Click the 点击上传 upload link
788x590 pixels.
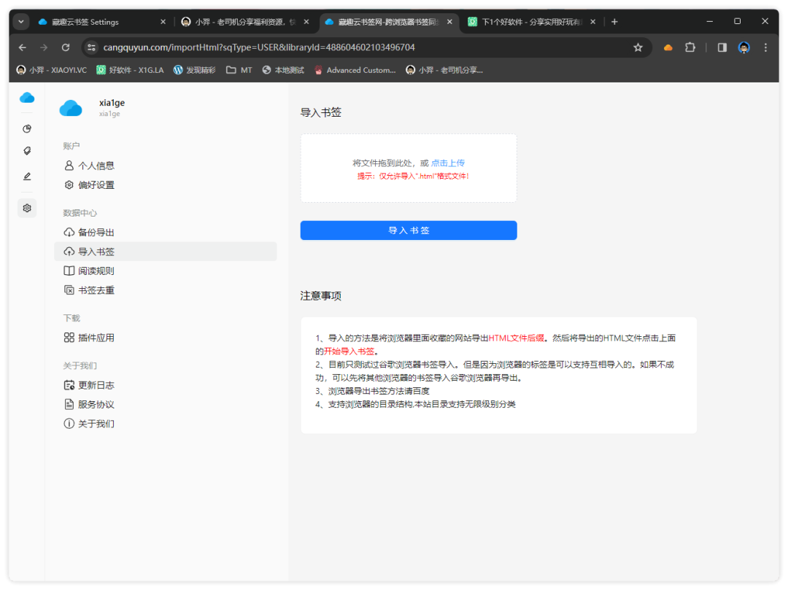click(x=447, y=163)
